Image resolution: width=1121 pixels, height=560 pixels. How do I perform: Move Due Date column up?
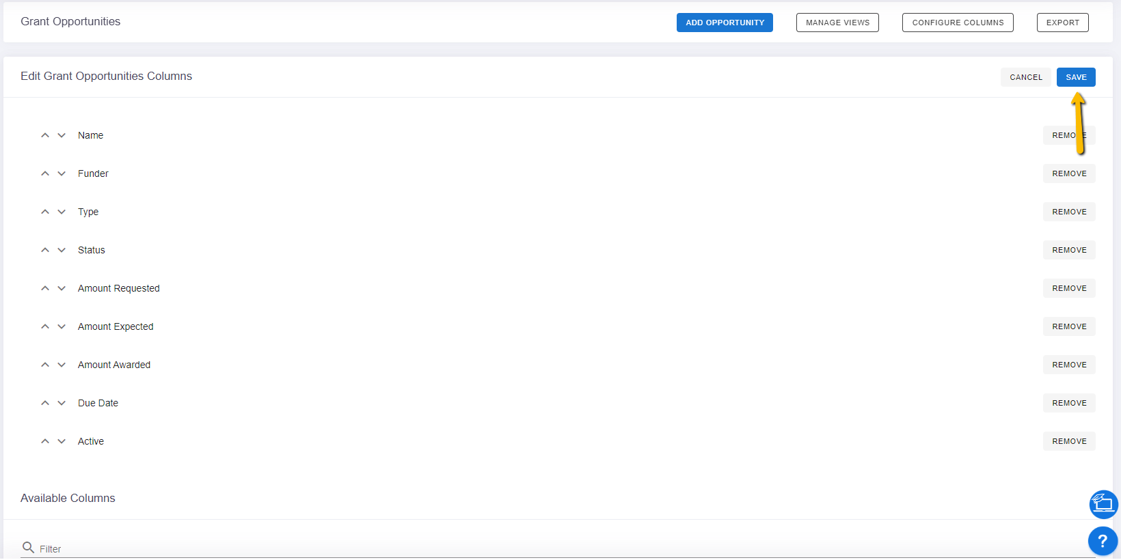45,403
